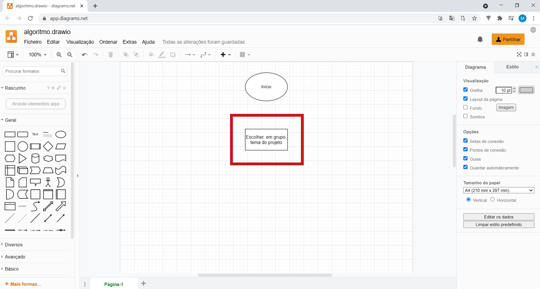Toggle the Setas de conexão checkbox
This screenshot has width=540, height=289.
click(465, 141)
